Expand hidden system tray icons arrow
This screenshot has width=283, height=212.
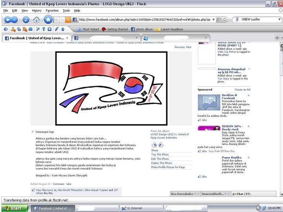tap(258, 208)
